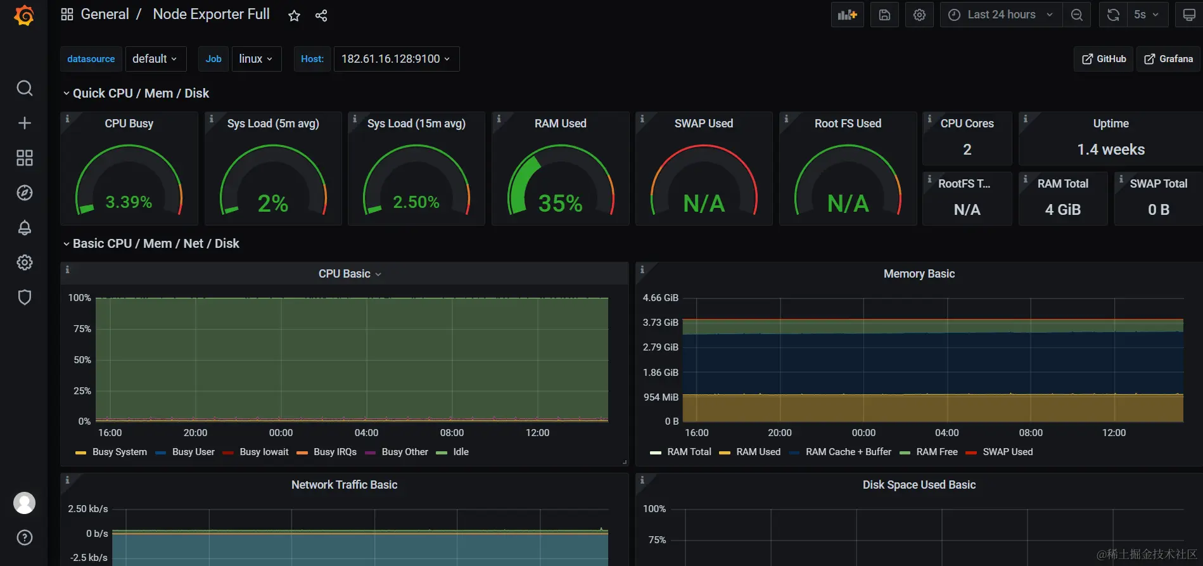Toggle RAM Used series in Memory legend
Image resolution: width=1203 pixels, height=566 pixels.
pos(750,452)
